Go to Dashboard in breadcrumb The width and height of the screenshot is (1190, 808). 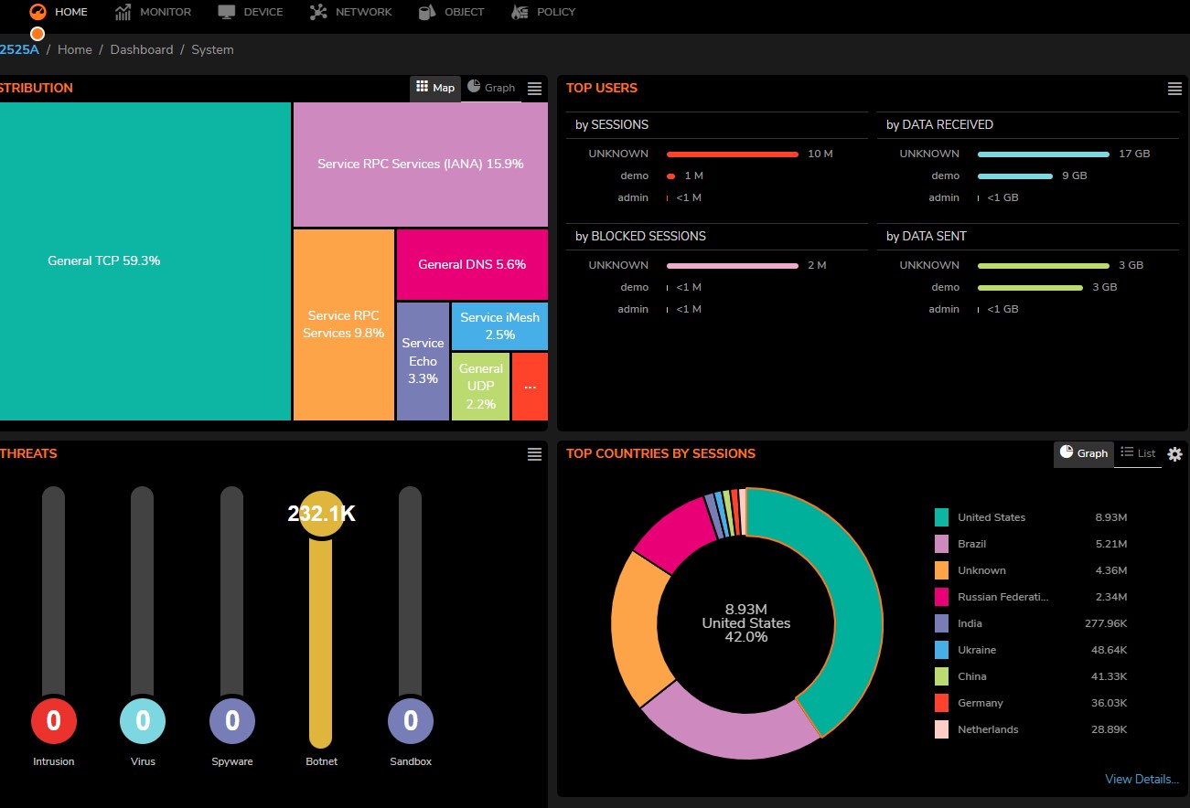click(142, 49)
